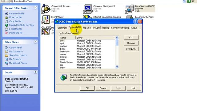The height and width of the screenshot is (111, 197).
Task: Open the My Network Places link
Action: click(18, 63)
